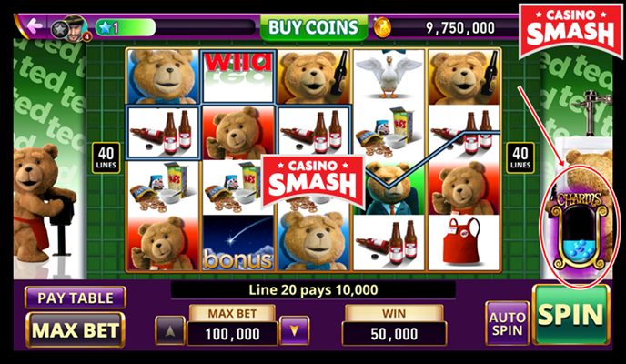
Task: Click the left 40 Lines indicator
Action: tap(106, 157)
